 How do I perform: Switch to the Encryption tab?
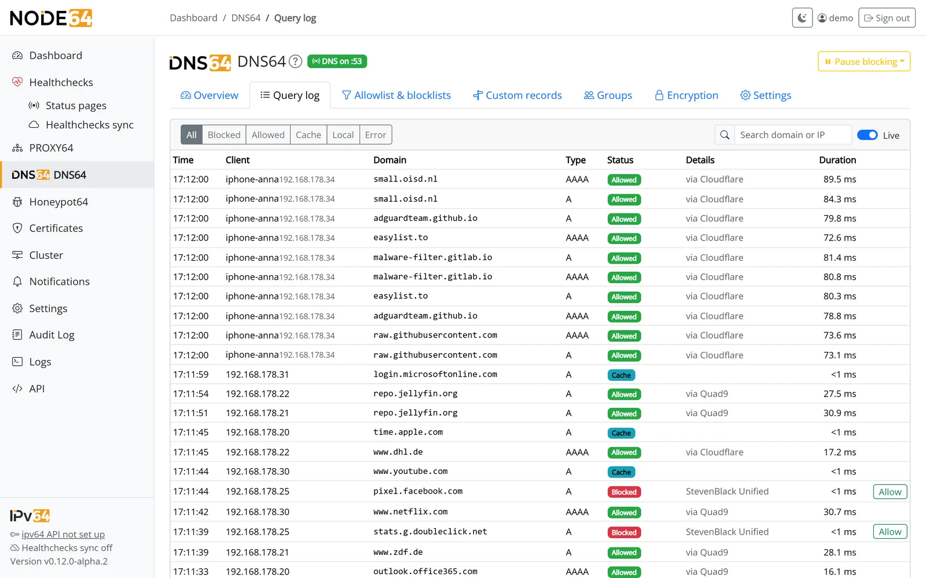686,95
